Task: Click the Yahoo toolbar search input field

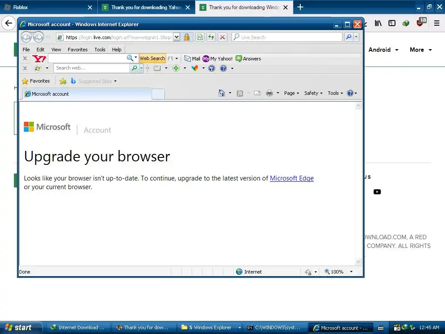Action: pyautogui.click(x=87, y=58)
